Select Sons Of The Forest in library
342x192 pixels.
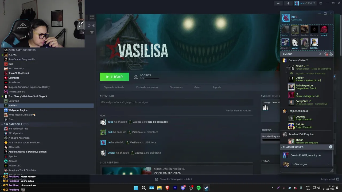coord(19,73)
